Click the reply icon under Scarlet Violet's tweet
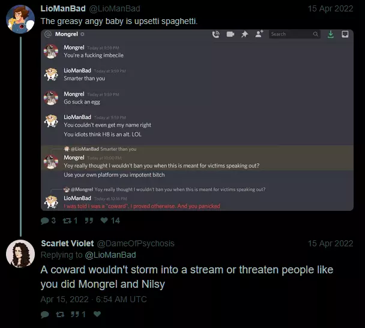 [44, 315]
